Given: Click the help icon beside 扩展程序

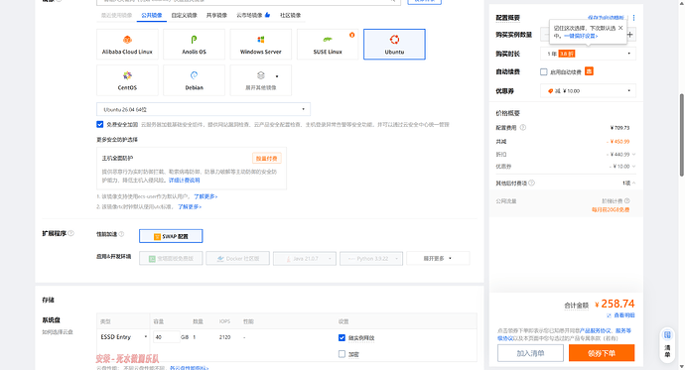Looking at the screenshot, I should click(x=71, y=233).
